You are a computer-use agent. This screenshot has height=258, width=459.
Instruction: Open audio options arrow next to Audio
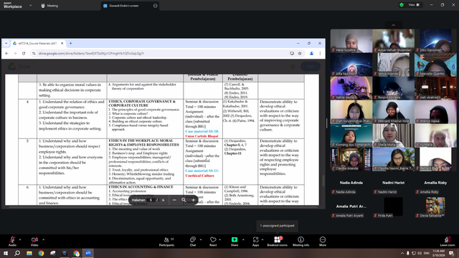(20, 239)
